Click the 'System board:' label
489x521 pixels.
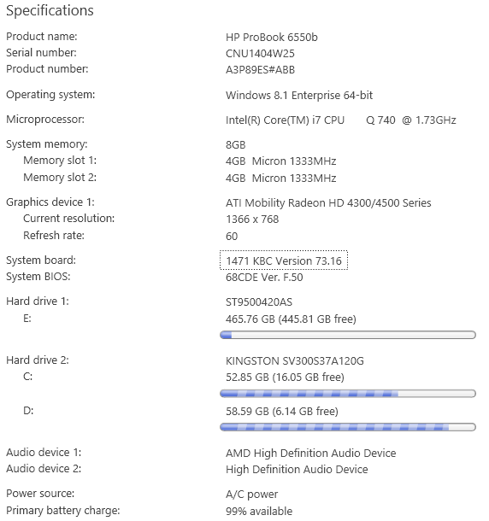41,260
